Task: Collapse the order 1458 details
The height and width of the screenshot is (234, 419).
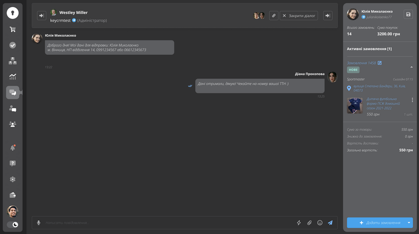Action: [x=411, y=67]
